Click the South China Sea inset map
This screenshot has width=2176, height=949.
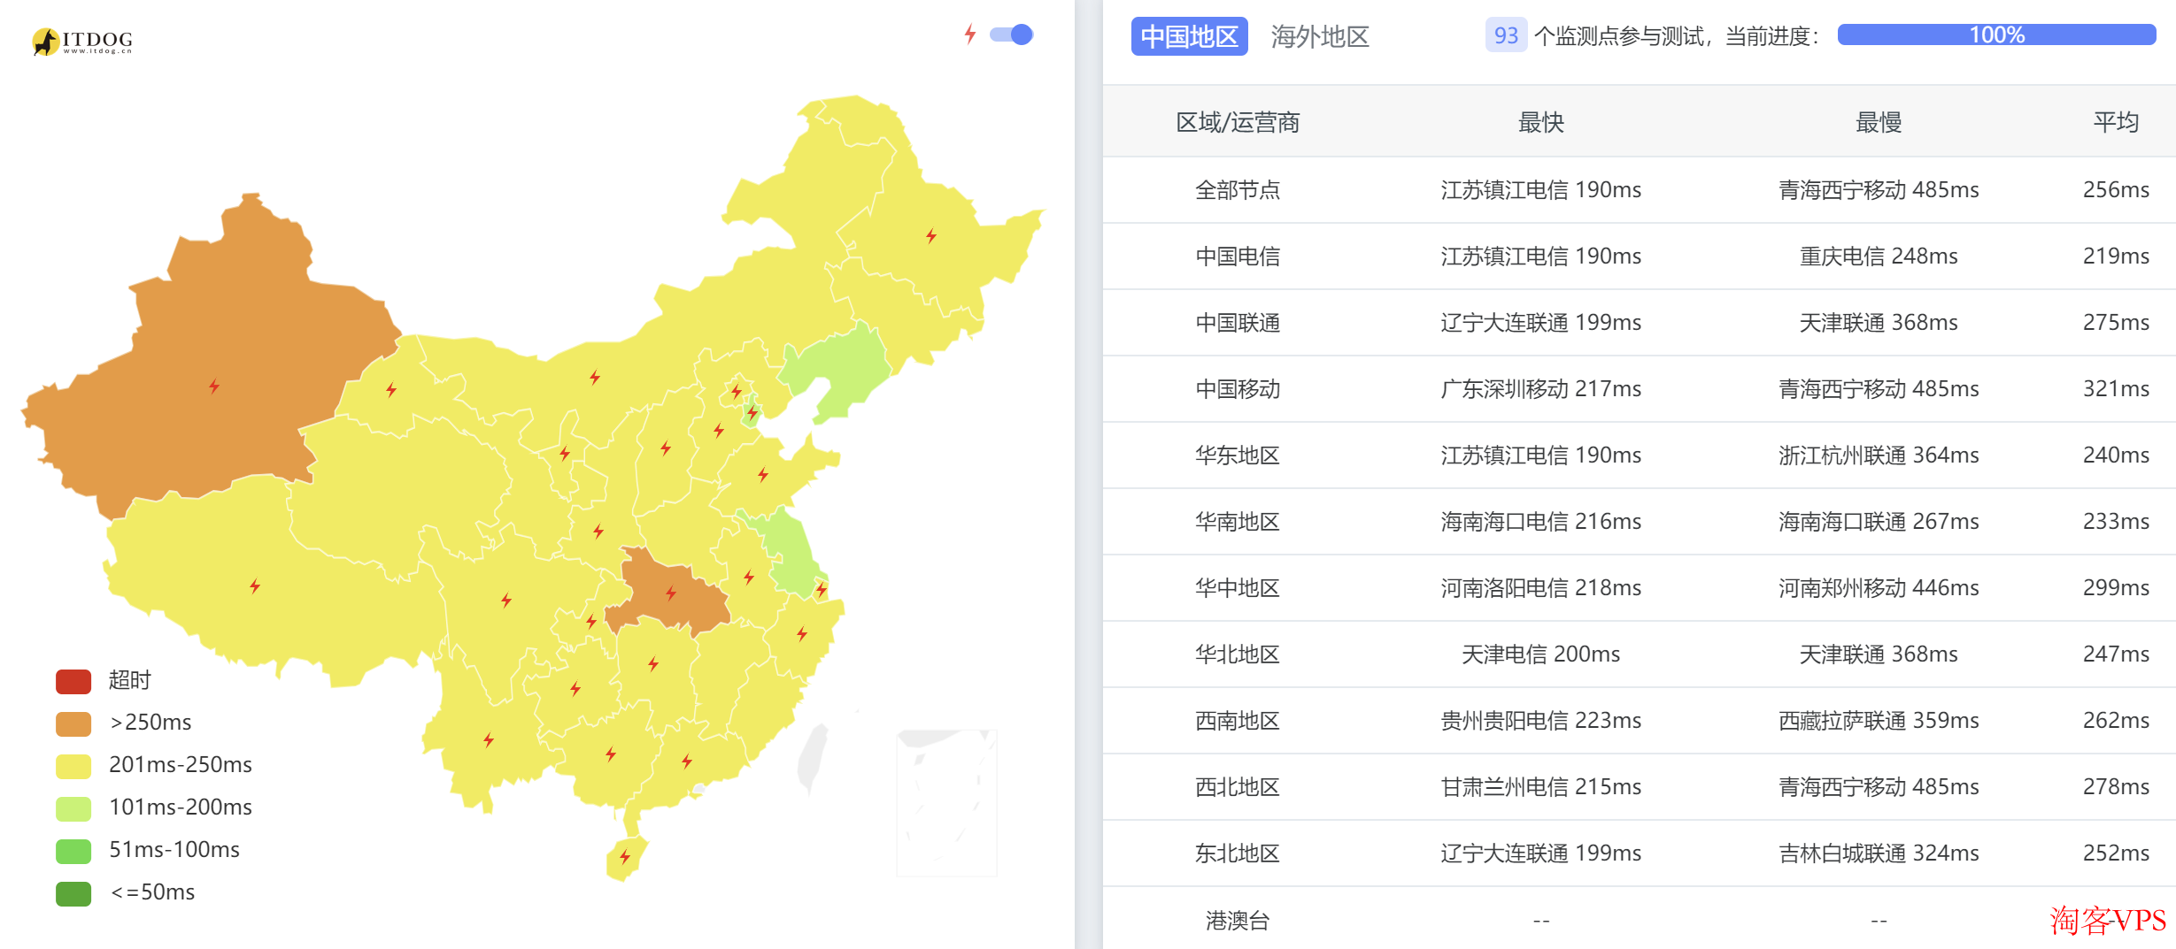click(x=946, y=802)
